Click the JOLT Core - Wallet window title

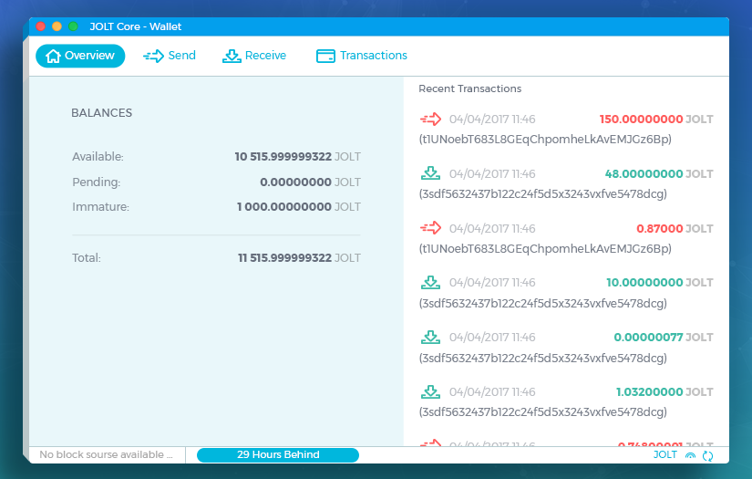136,26
